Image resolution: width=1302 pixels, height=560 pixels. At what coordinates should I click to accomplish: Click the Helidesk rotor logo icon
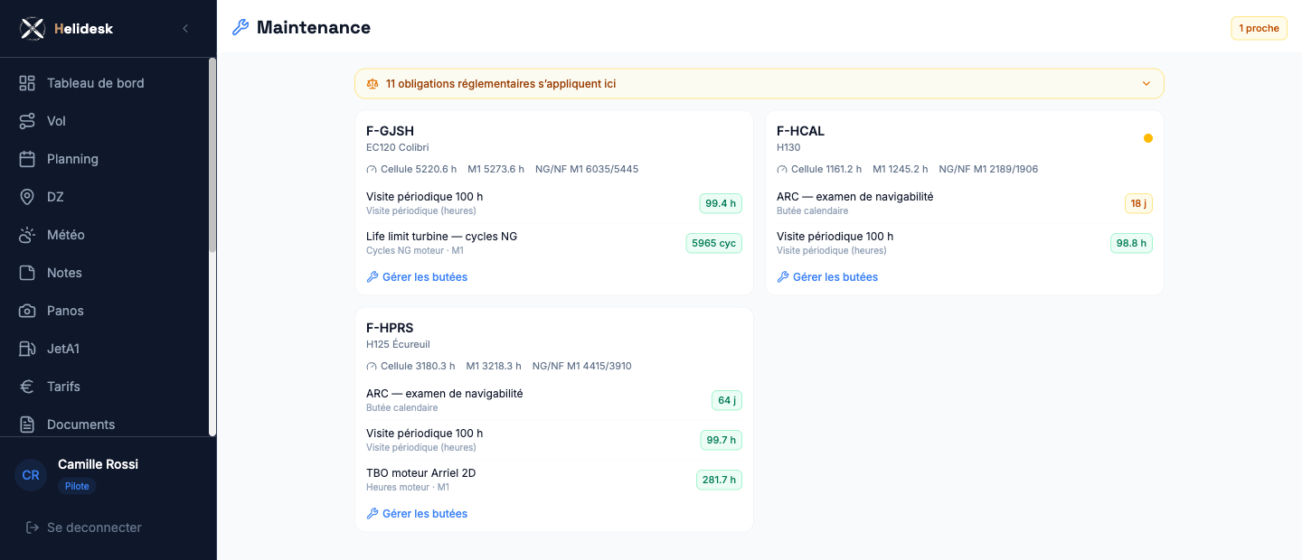pyautogui.click(x=33, y=29)
